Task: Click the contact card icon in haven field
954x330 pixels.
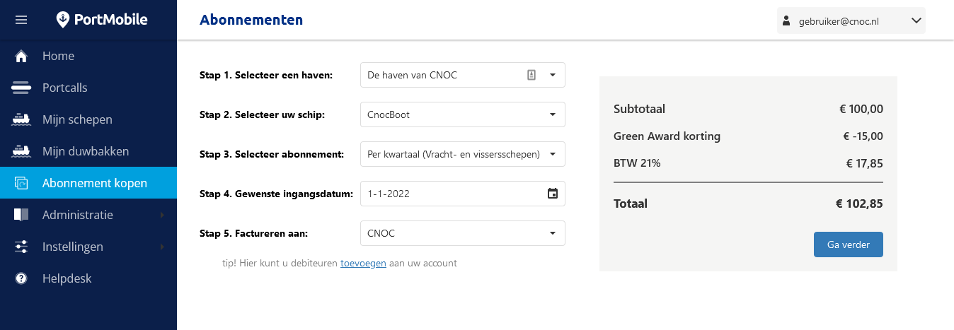Action: click(531, 75)
